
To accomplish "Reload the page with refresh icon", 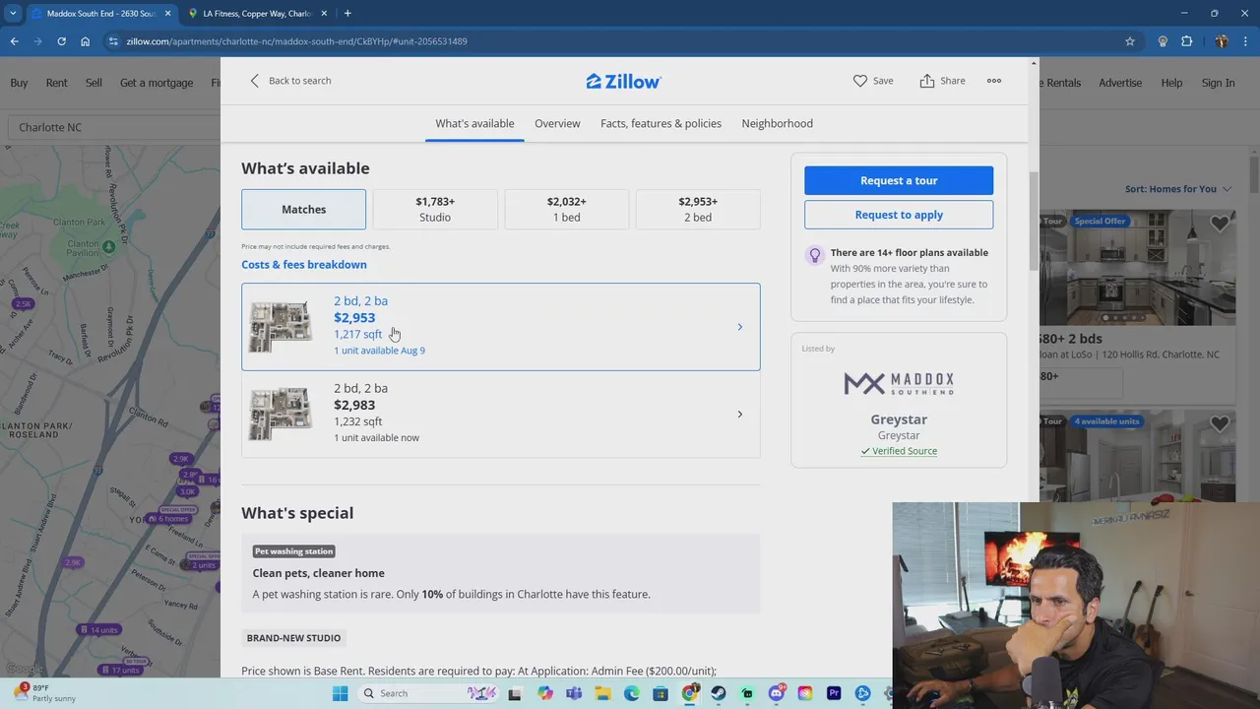I will pos(61,41).
